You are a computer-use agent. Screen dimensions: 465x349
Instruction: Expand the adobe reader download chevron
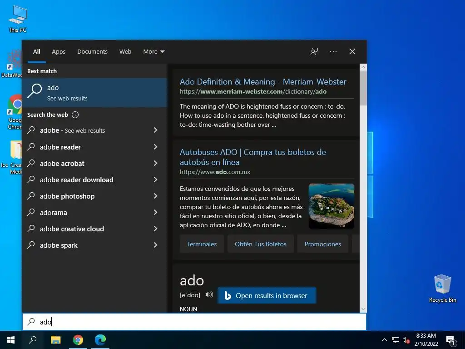155,179
